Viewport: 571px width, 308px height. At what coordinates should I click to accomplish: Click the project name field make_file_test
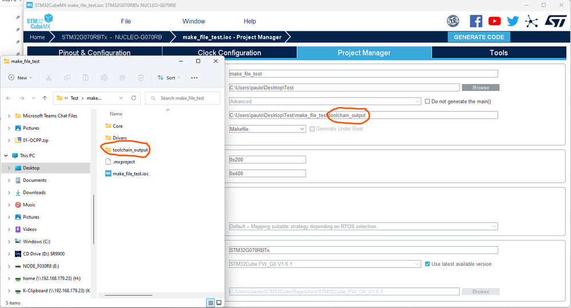pyautogui.click(x=363, y=74)
